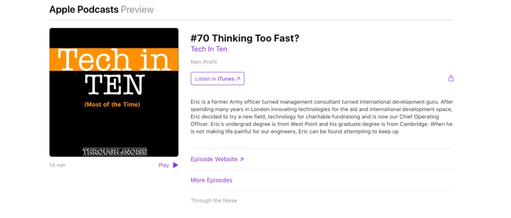Click the purple Play triangle icon
Screen dimensions: 511x218
point(175,165)
